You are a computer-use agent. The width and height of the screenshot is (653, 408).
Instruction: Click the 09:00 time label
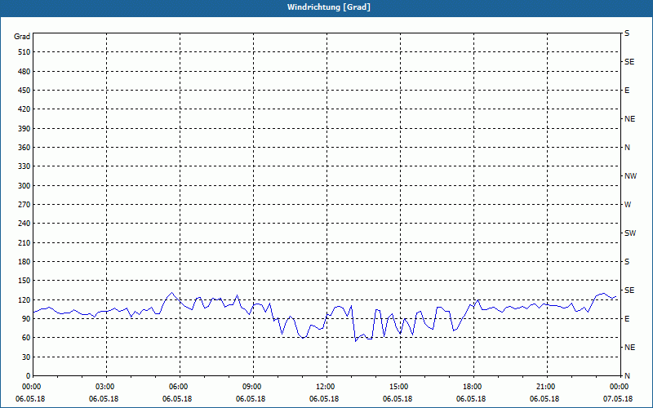pyautogui.click(x=251, y=387)
